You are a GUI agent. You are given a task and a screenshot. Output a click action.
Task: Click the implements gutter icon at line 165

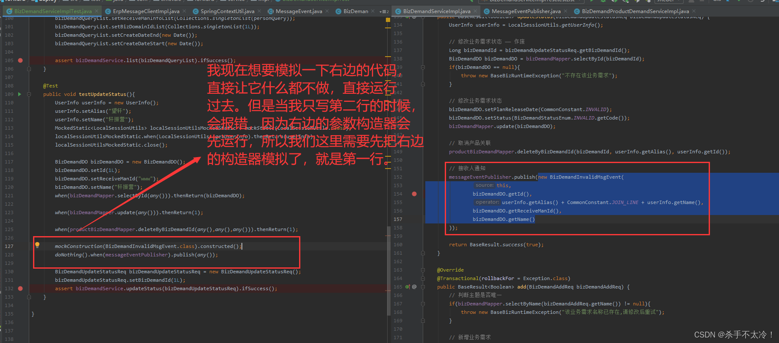point(408,287)
